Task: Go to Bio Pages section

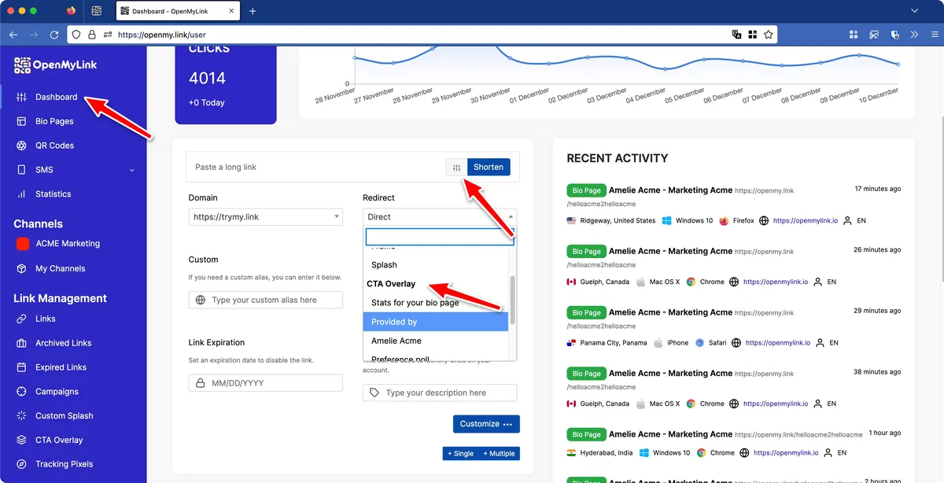Action: [54, 121]
